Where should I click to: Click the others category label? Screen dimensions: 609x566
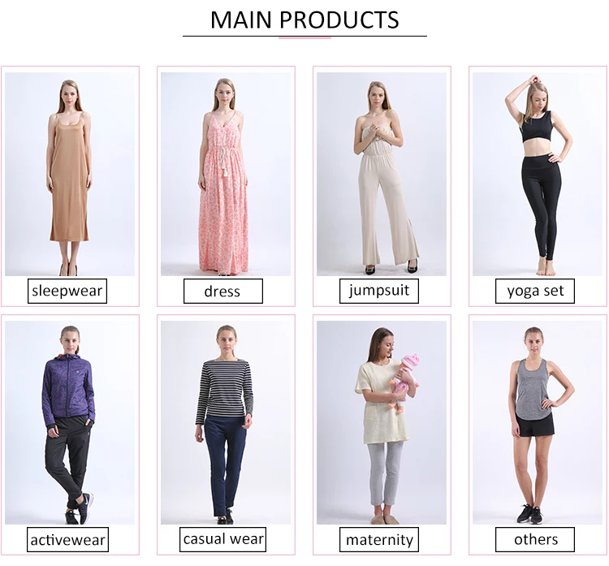535,539
